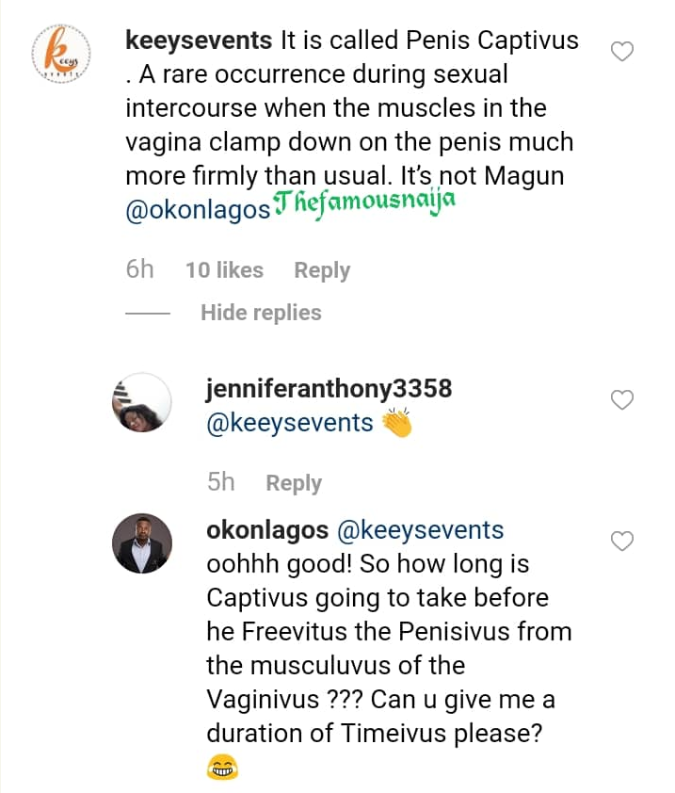Open jenniferanthony3358's profile avatar
This screenshot has height=793, width=675.
click(141, 403)
